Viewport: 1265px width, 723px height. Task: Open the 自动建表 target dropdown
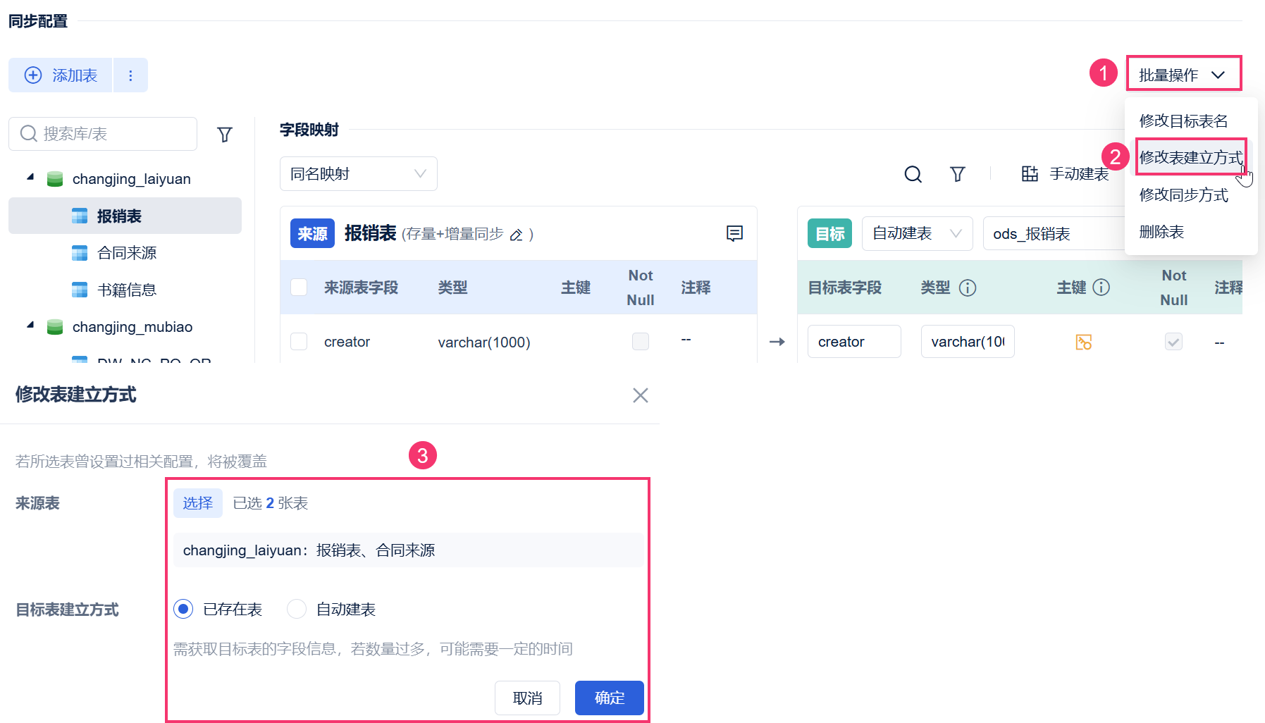tap(917, 233)
